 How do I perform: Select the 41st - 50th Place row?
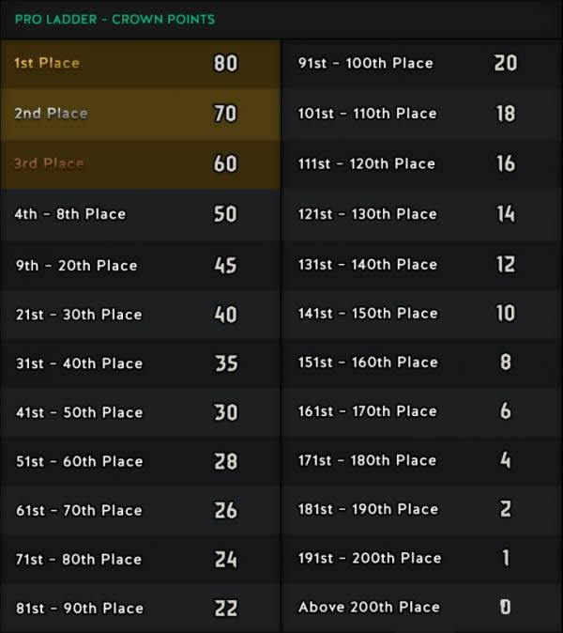tap(141, 412)
